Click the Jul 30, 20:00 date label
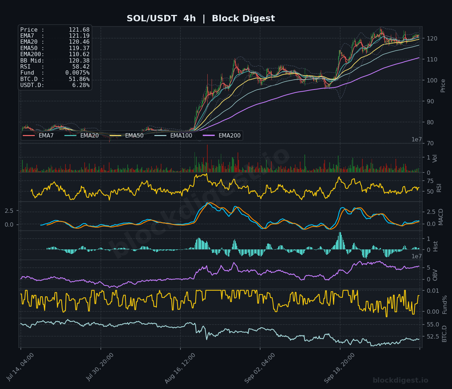 coord(100,367)
